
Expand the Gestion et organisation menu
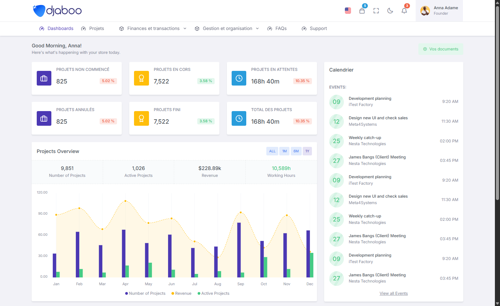227,29
